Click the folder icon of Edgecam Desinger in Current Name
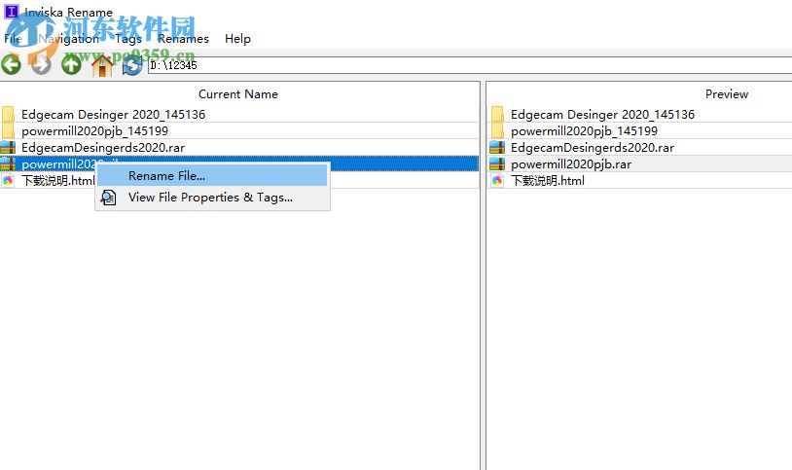792x470 pixels. [x=9, y=115]
